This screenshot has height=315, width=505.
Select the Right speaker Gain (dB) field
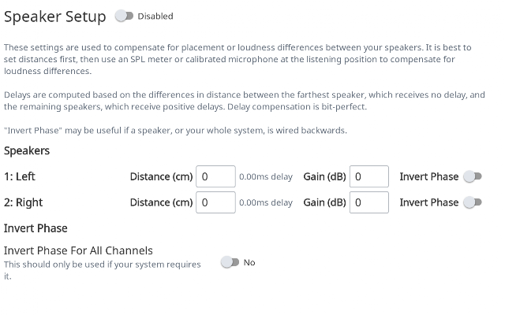pos(369,202)
